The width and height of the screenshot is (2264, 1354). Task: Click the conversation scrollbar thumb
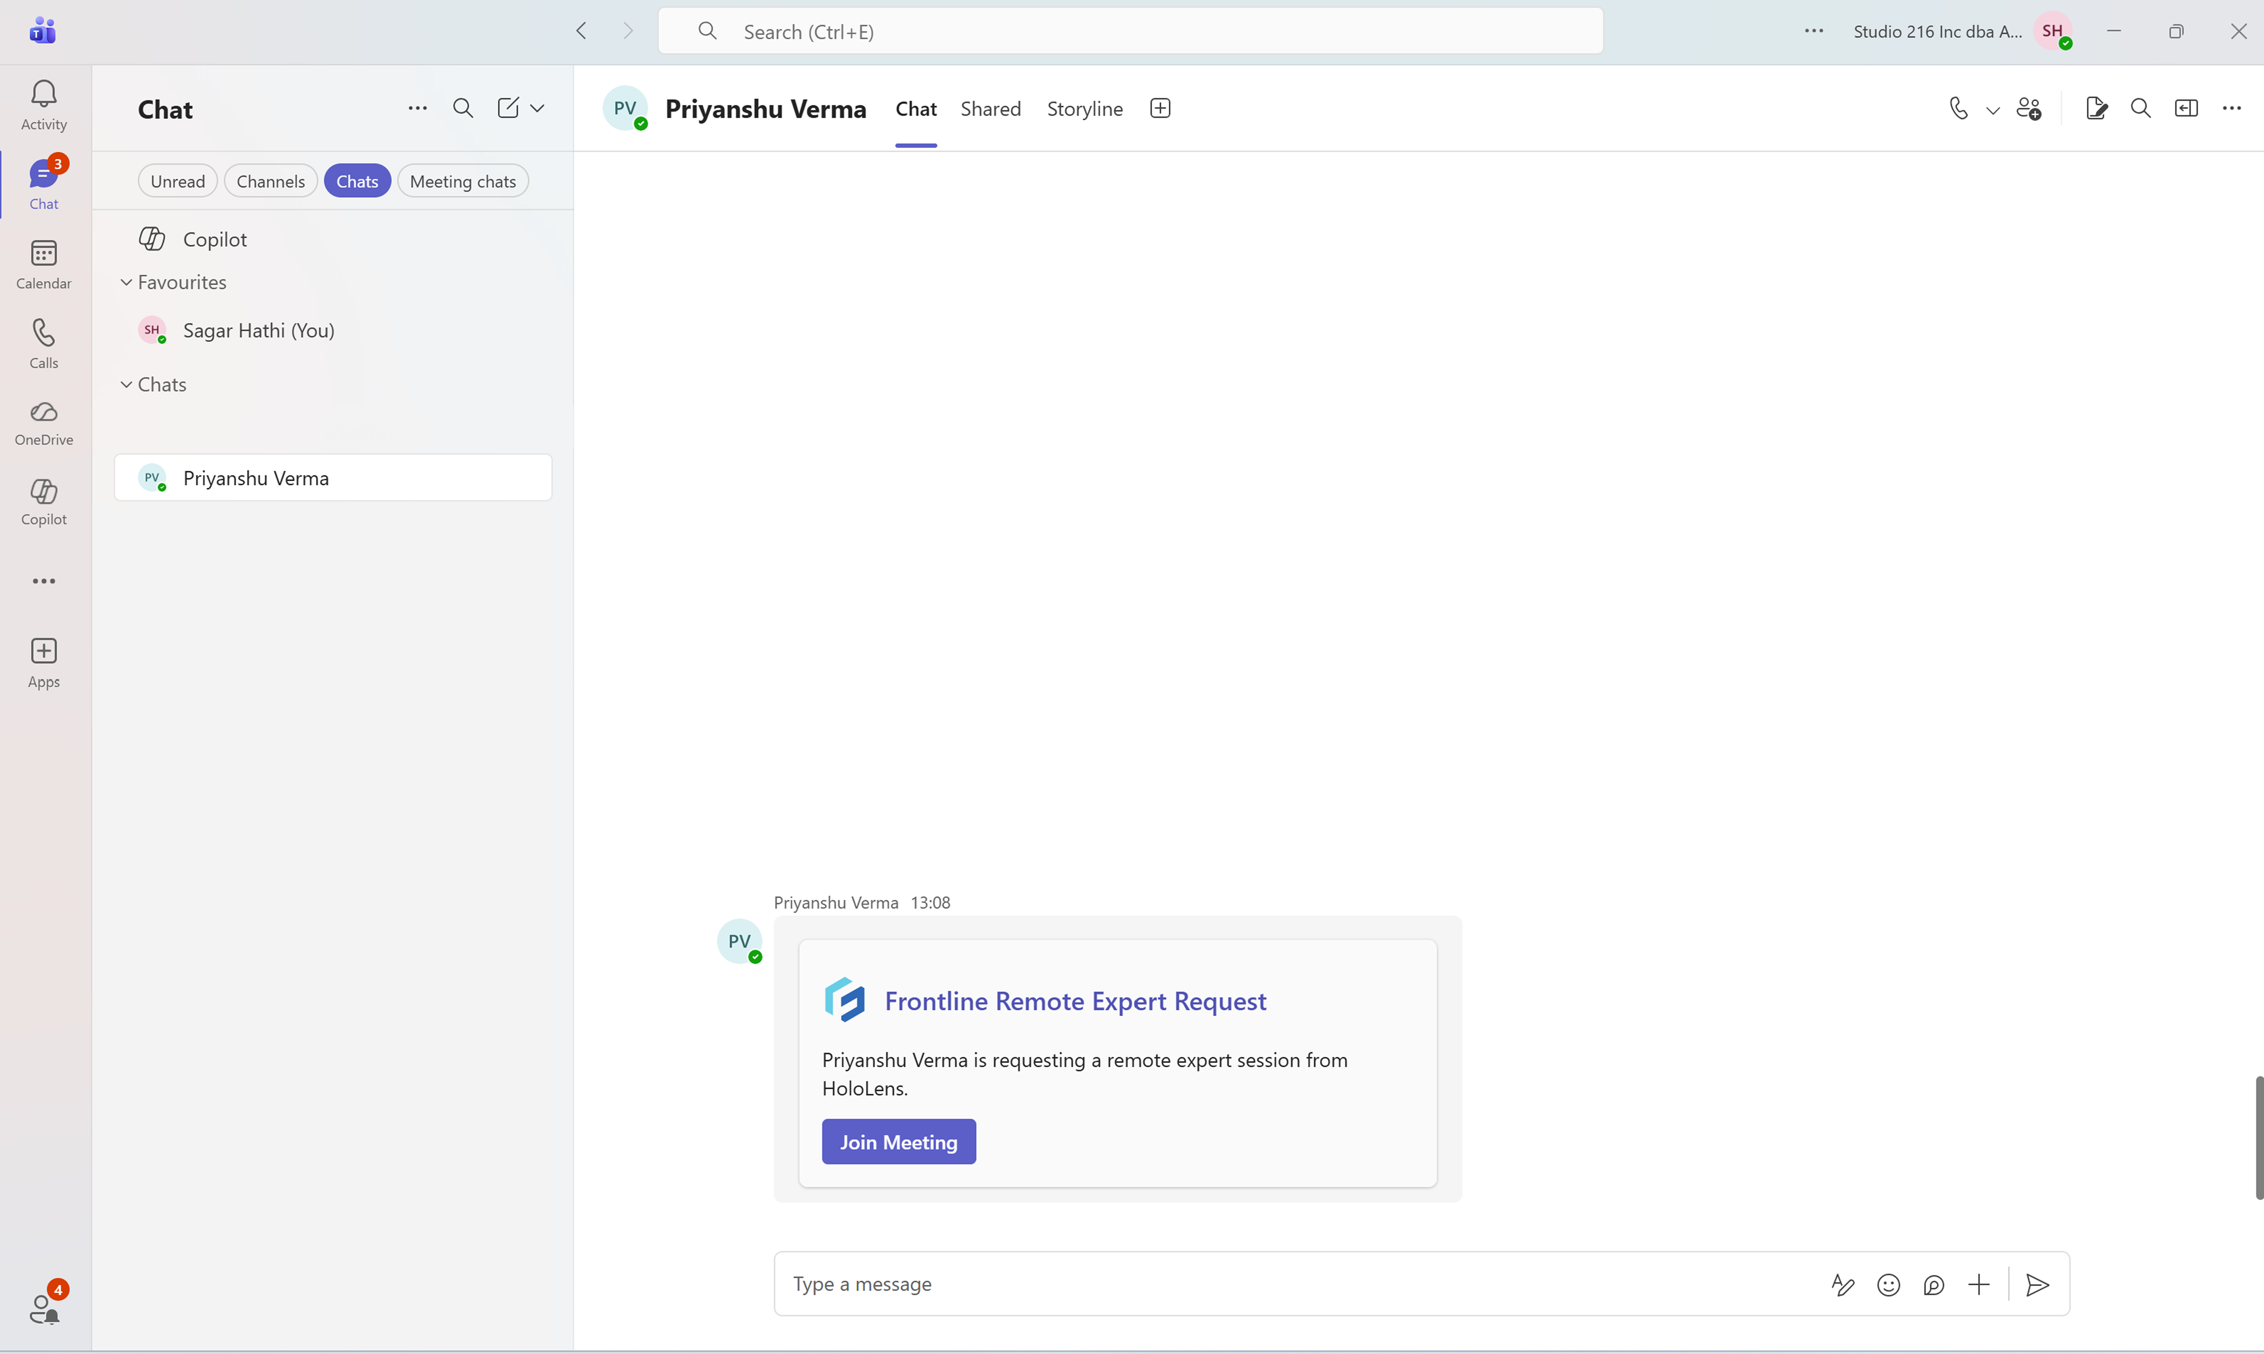(2259, 1138)
